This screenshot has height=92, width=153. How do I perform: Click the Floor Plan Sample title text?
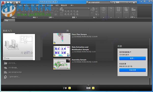tap(79, 34)
